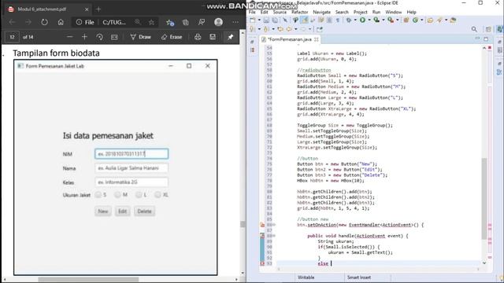Click the Open Perspective icon

pos(488,29)
